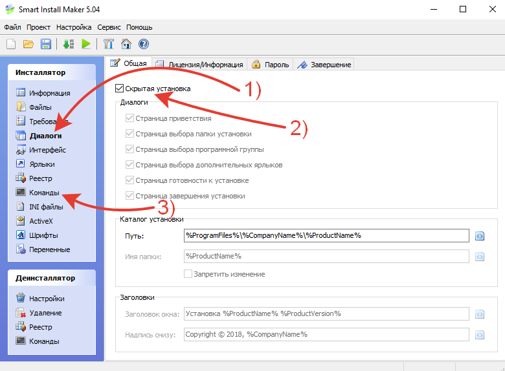Open Настройки under Деинсталлятор

tap(40, 299)
